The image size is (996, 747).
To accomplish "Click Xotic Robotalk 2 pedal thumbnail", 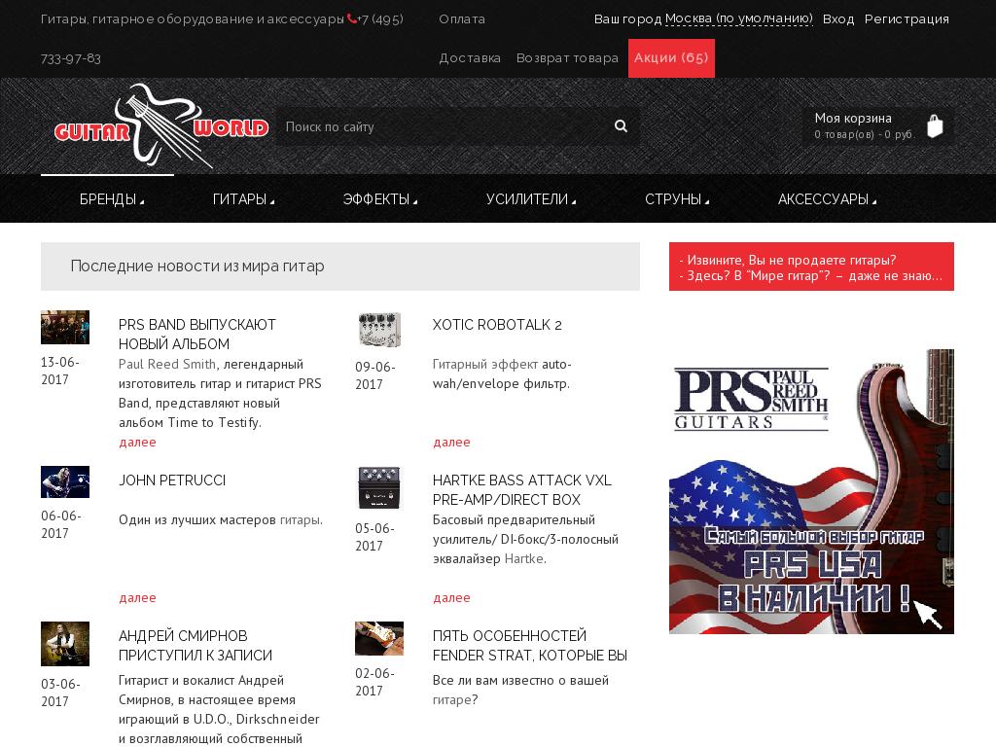I will pos(379,330).
